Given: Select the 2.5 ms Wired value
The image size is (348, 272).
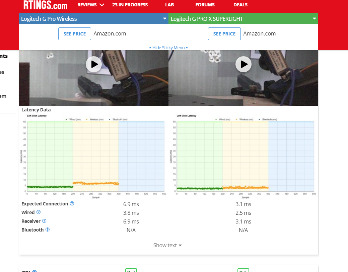Looking at the screenshot, I should click(243, 213).
